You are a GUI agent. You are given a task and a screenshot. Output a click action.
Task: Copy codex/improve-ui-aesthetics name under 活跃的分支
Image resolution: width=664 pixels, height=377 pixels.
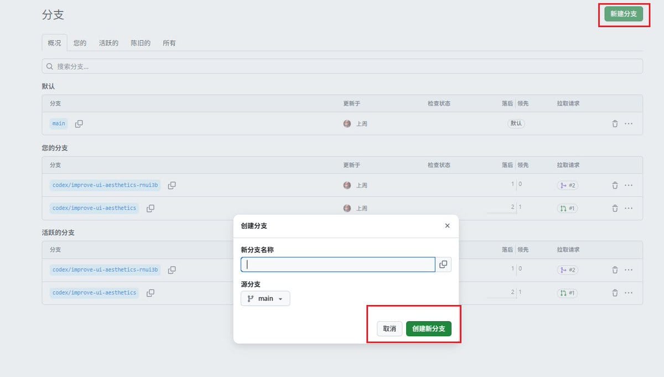click(151, 292)
